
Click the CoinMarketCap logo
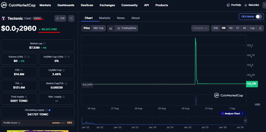(18, 5)
